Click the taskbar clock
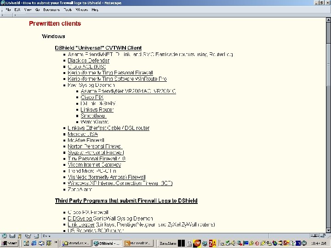Image resolution: width=331 pixels, height=248 pixels. point(318,243)
